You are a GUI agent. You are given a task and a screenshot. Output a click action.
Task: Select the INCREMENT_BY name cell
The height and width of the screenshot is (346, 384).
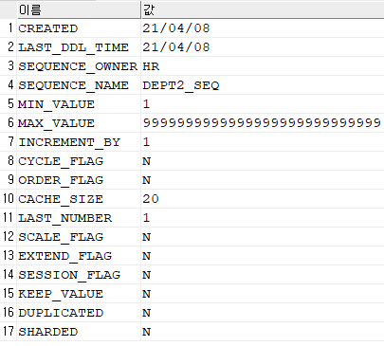[79, 142]
